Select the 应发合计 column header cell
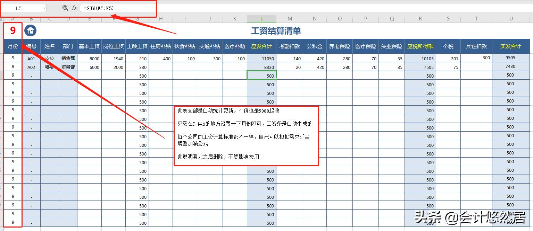This screenshot has width=533, height=231. tap(261, 46)
